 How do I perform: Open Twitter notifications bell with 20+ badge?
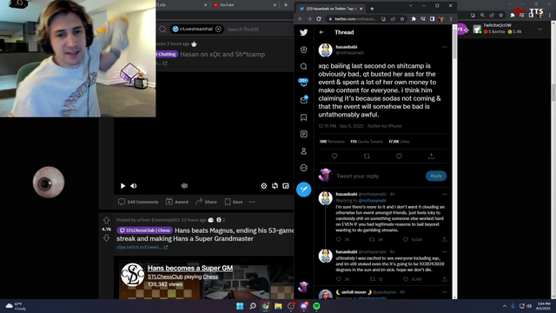tap(303, 83)
